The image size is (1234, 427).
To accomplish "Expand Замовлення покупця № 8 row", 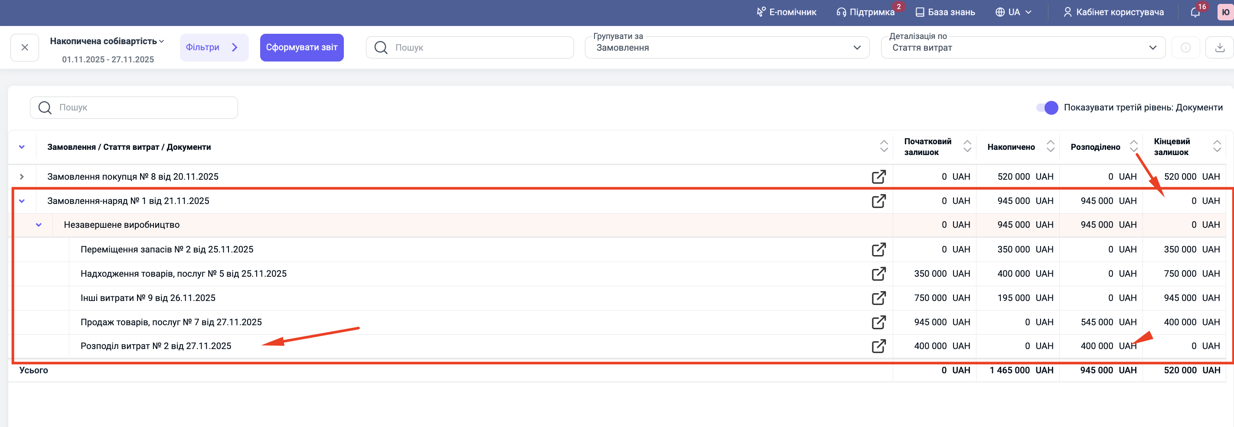I will [22, 177].
